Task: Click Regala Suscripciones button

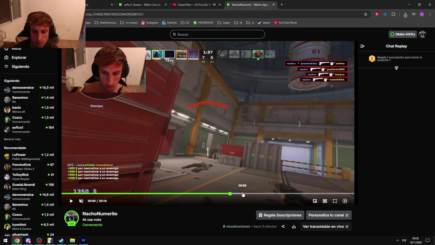Action: pyautogui.click(x=280, y=215)
